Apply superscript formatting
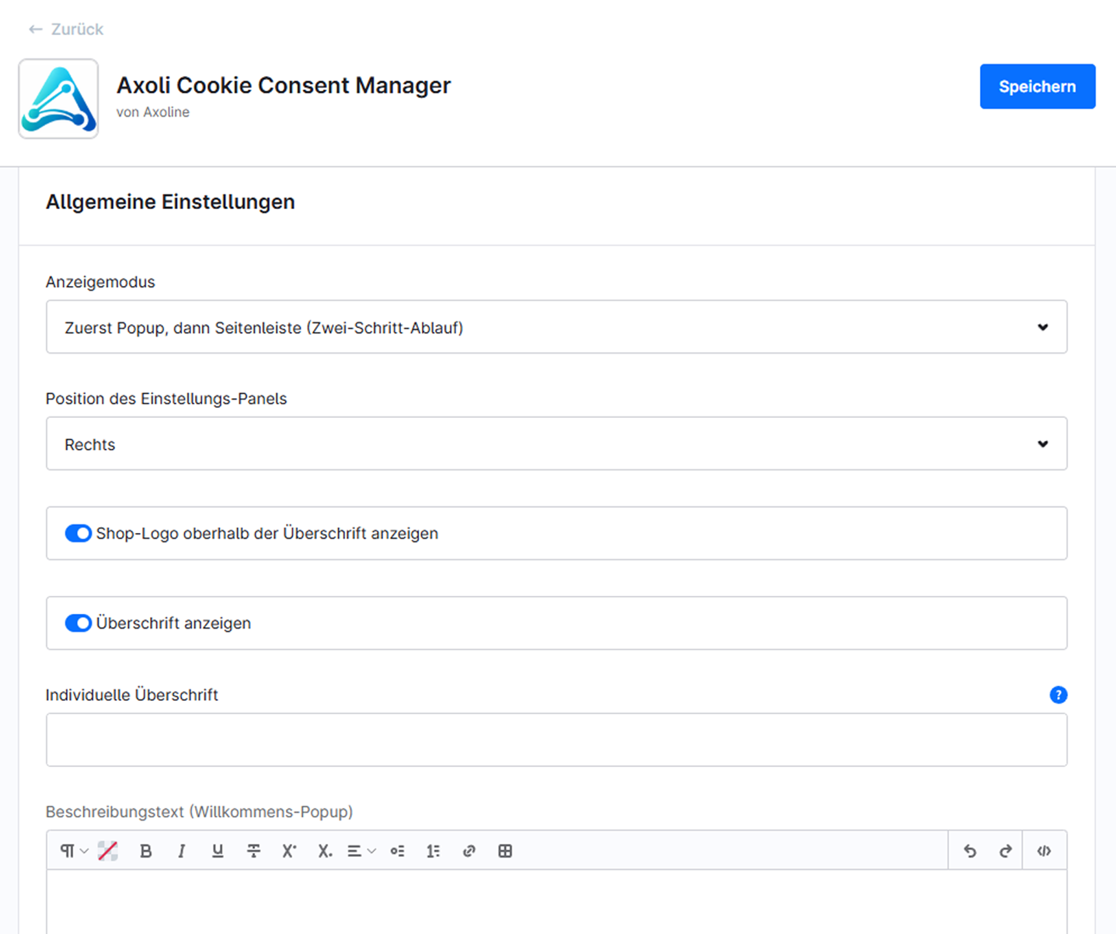The height and width of the screenshot is (934, 1116). point(289,851)
